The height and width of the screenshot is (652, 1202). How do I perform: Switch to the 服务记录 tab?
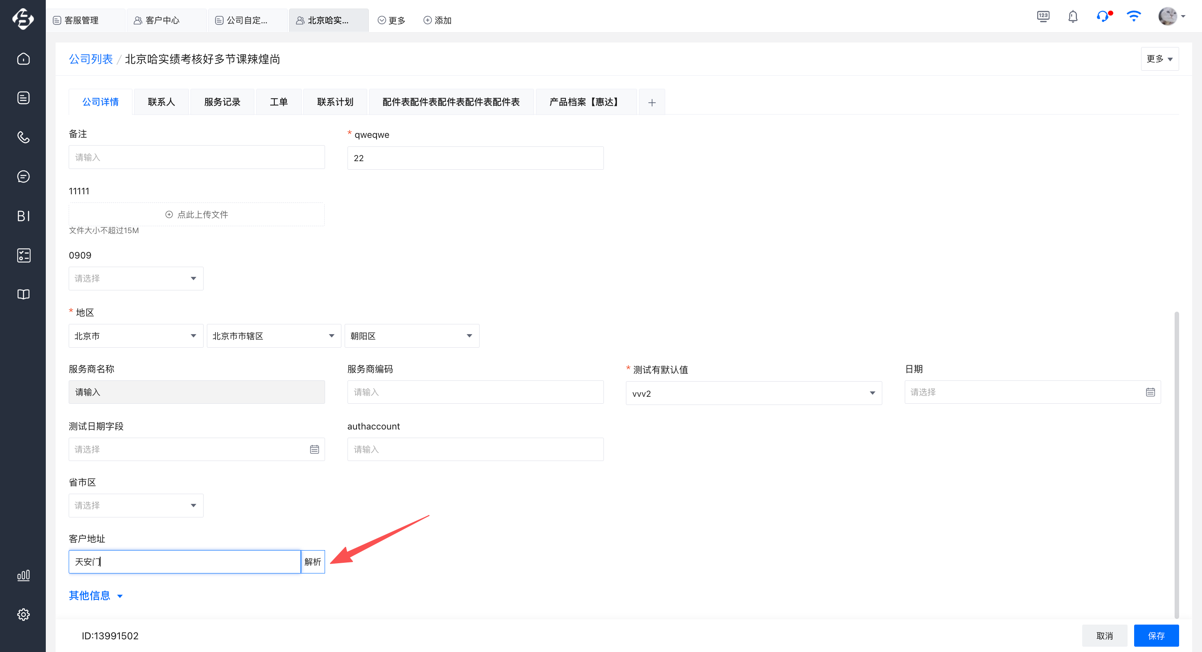coord(222,102)
